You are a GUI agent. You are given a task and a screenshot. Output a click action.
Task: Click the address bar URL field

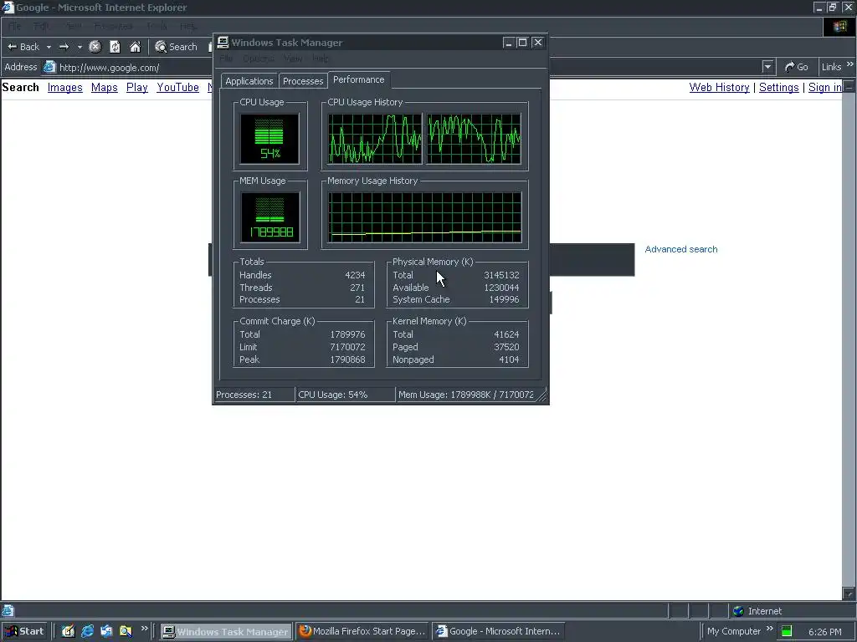tap(408, 67)
